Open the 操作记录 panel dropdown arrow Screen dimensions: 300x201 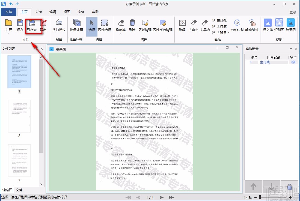(291, 49)
